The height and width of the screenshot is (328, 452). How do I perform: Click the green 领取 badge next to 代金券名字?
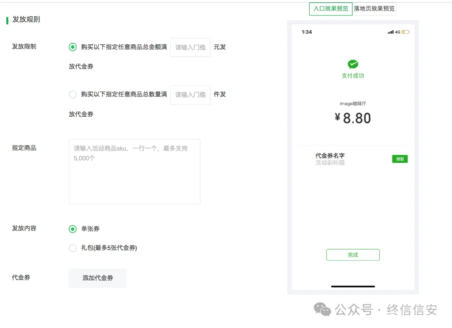[400, 159]
